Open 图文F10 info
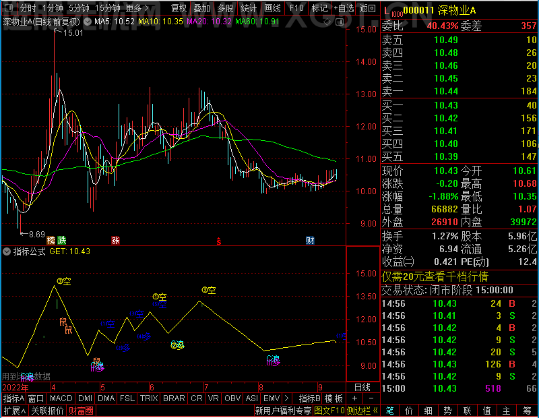The image size is (539, 418). (x=329, y=411)
